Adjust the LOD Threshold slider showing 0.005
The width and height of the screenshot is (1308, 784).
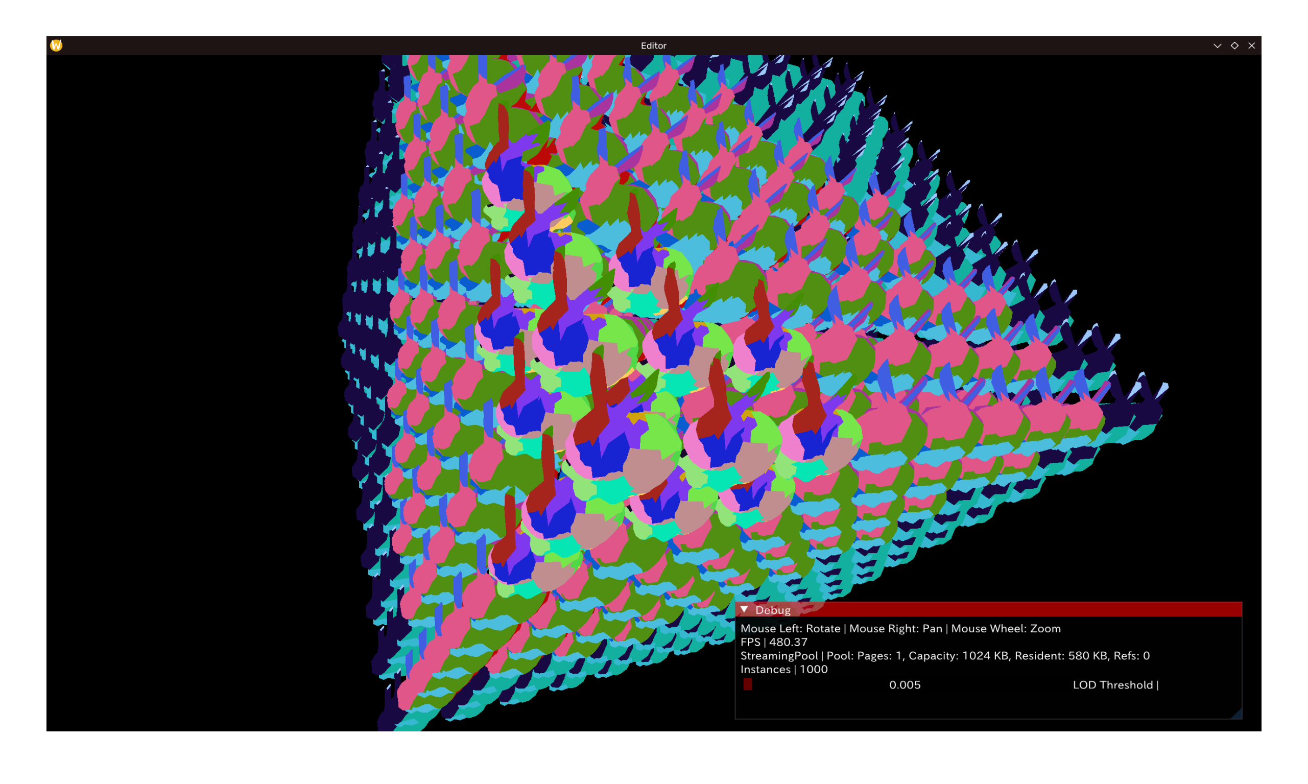point(904,685)
